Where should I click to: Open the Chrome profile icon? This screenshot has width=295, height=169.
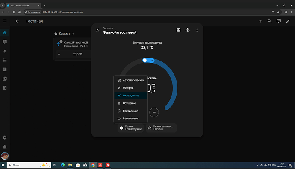pyautogui.click(x=286, y=12)
